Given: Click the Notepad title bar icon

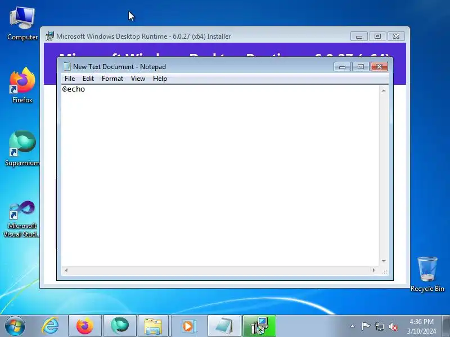Looking at the screenshot, I should click(66, 66).
